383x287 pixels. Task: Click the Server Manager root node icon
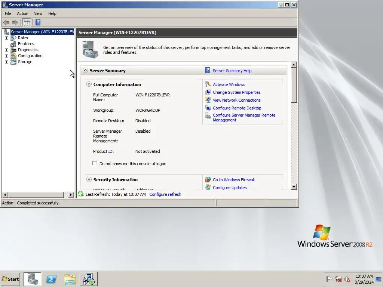(x=7, y=32)
